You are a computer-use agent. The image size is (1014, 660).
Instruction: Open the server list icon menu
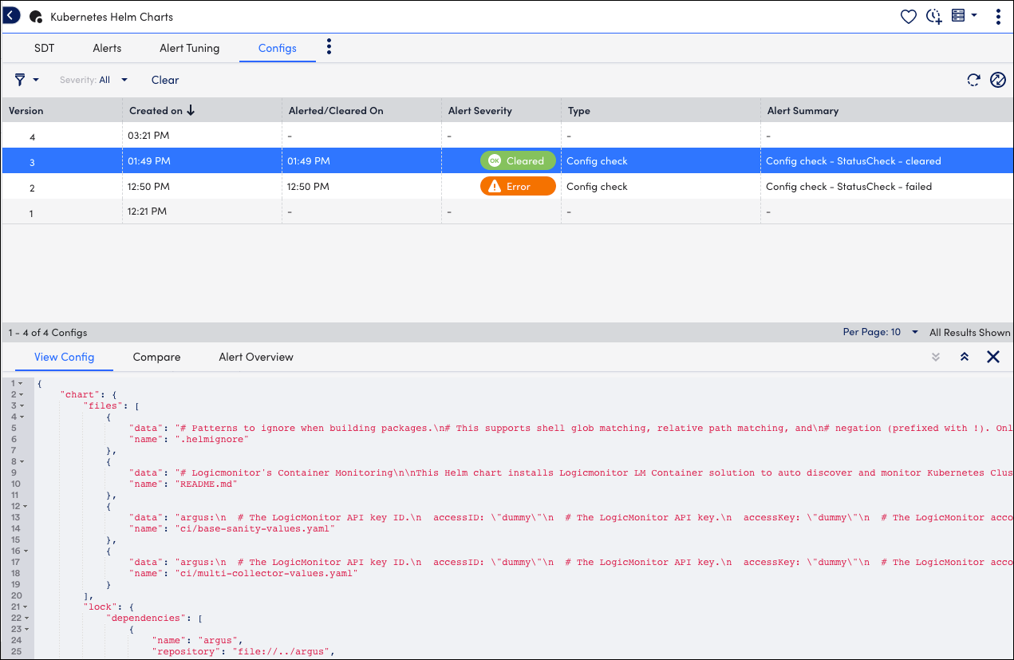958,16
